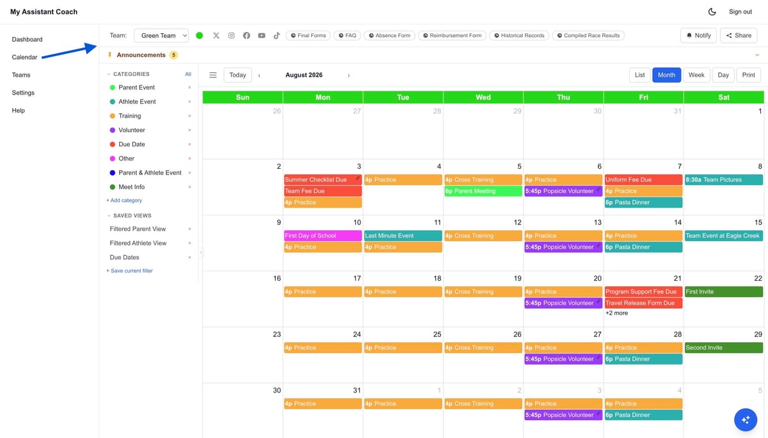Toggle the Due Date category filter
Screen dimensions: 768x438
click(x=127, y=145)
